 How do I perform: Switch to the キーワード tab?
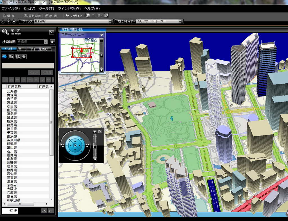pyautogui.click(x=26, y=49)
